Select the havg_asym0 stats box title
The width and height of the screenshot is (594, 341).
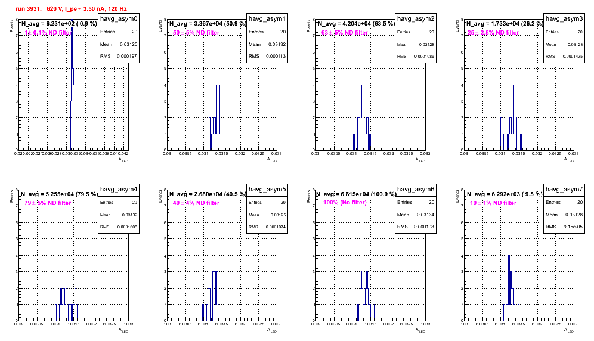point(119,19)
